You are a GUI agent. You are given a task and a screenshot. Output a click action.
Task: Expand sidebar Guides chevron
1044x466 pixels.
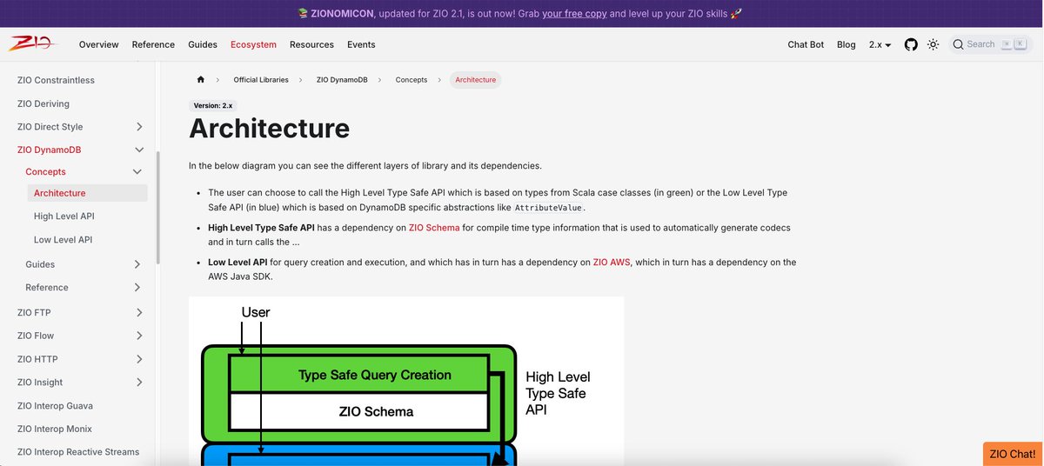[x=137, y=264]
